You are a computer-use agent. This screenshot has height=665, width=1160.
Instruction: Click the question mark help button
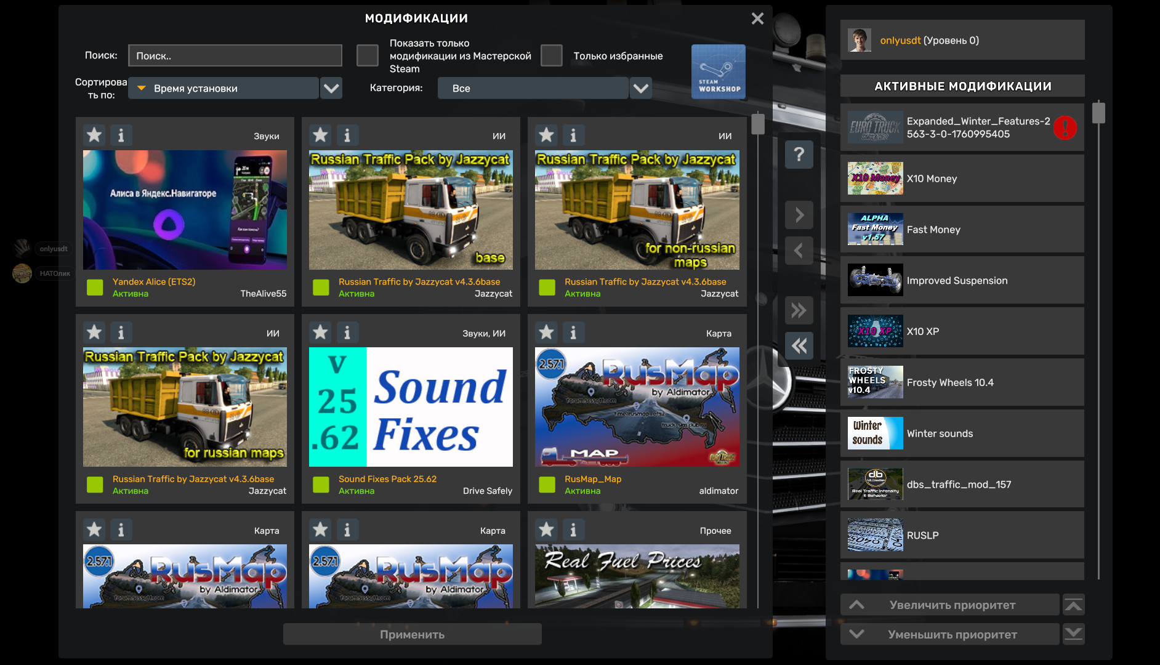tap(799, 154)
